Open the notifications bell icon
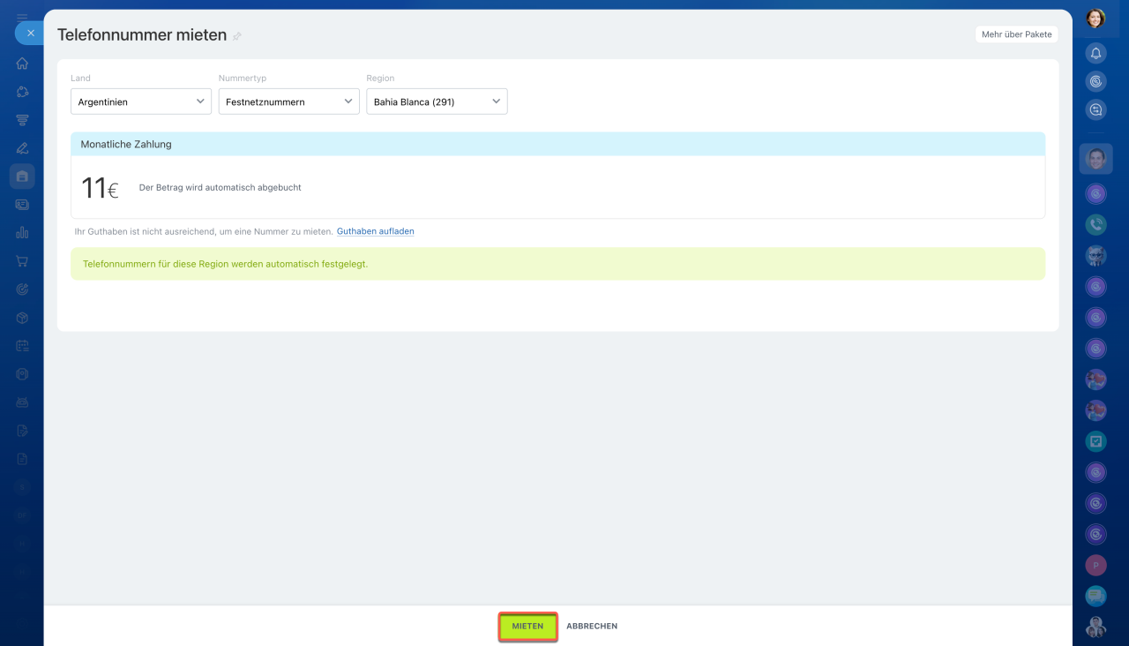Viewport: 1129px width, 646px height. 1095,54
